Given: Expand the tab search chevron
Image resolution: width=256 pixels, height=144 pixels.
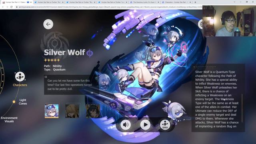Looking at the screenshot, I should (x=234, y=2).
